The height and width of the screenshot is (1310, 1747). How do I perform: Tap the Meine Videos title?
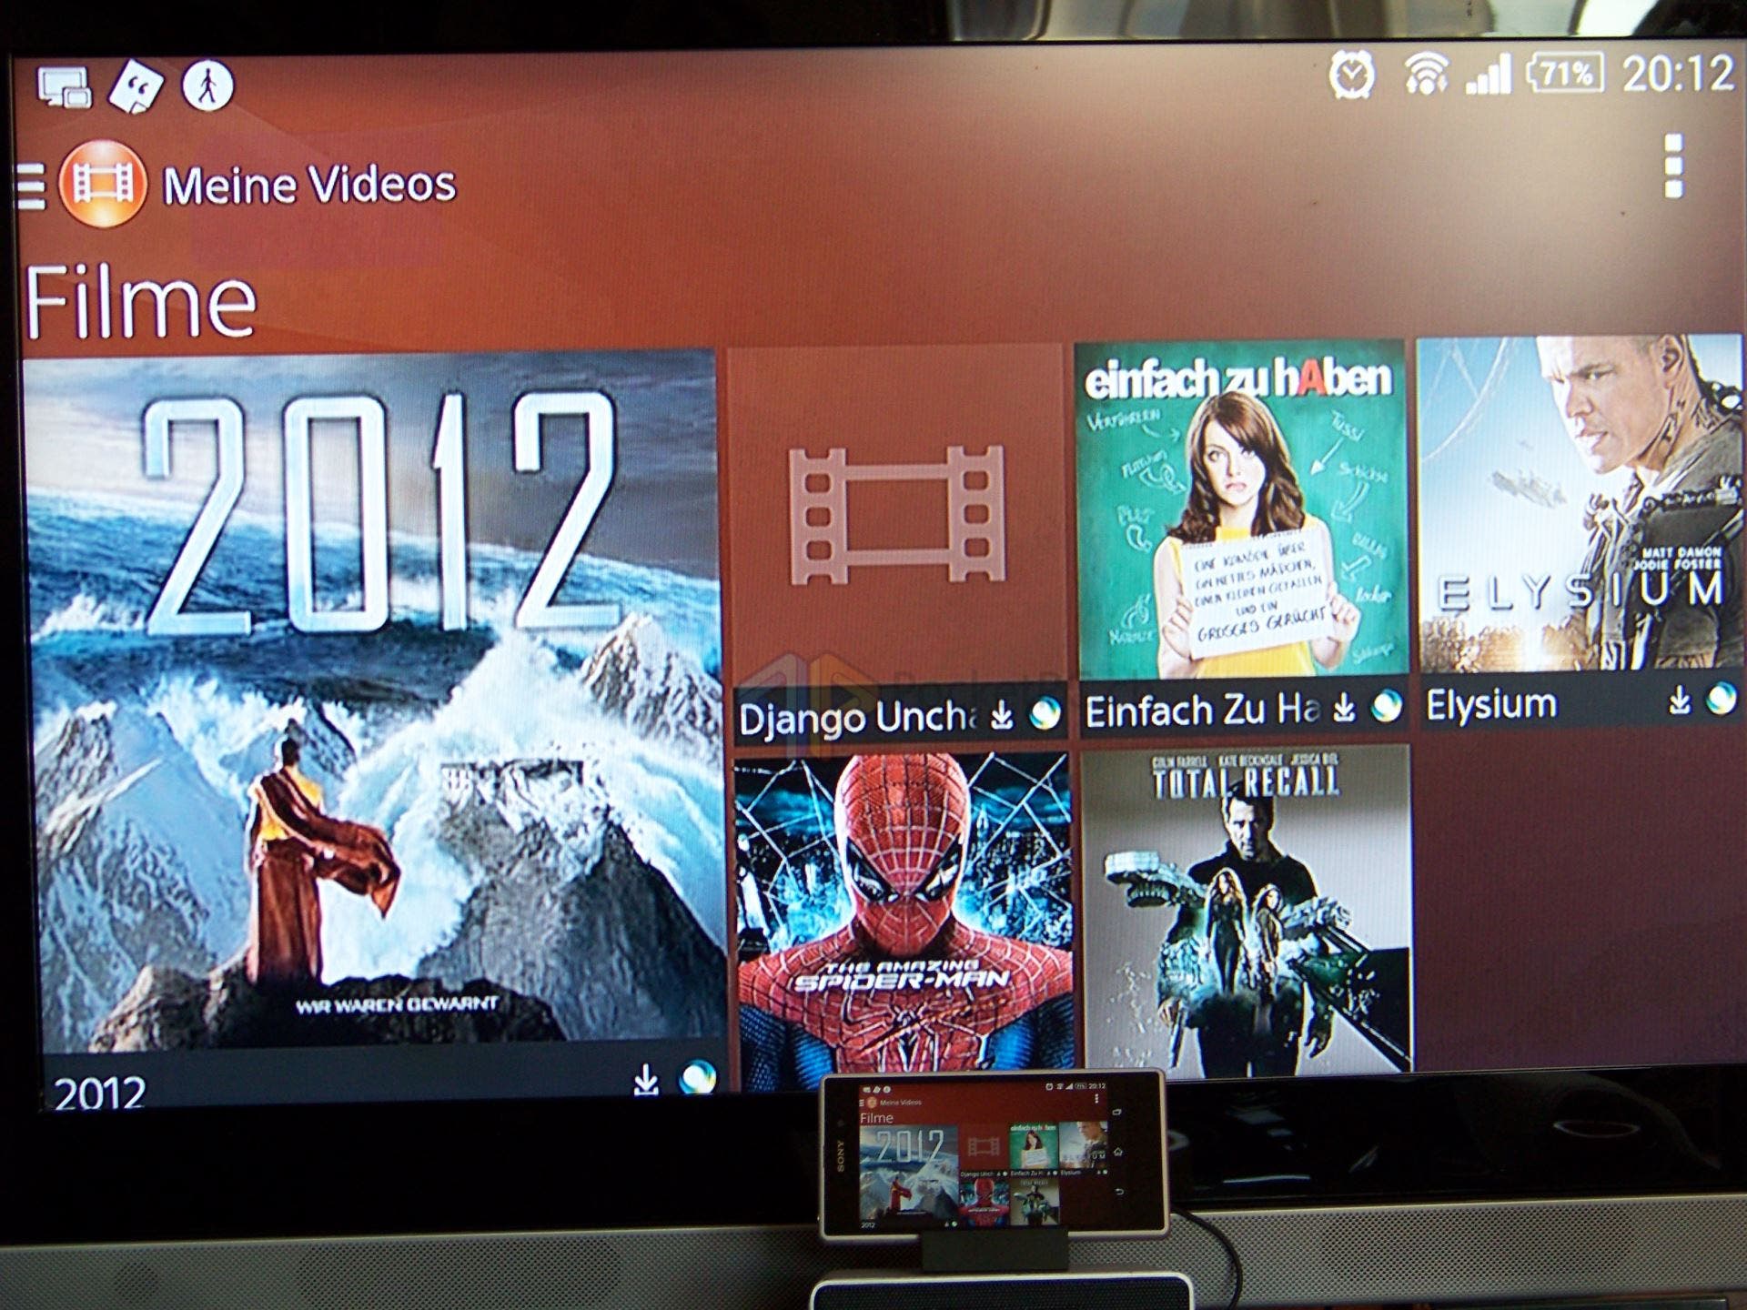pos(309,185)
